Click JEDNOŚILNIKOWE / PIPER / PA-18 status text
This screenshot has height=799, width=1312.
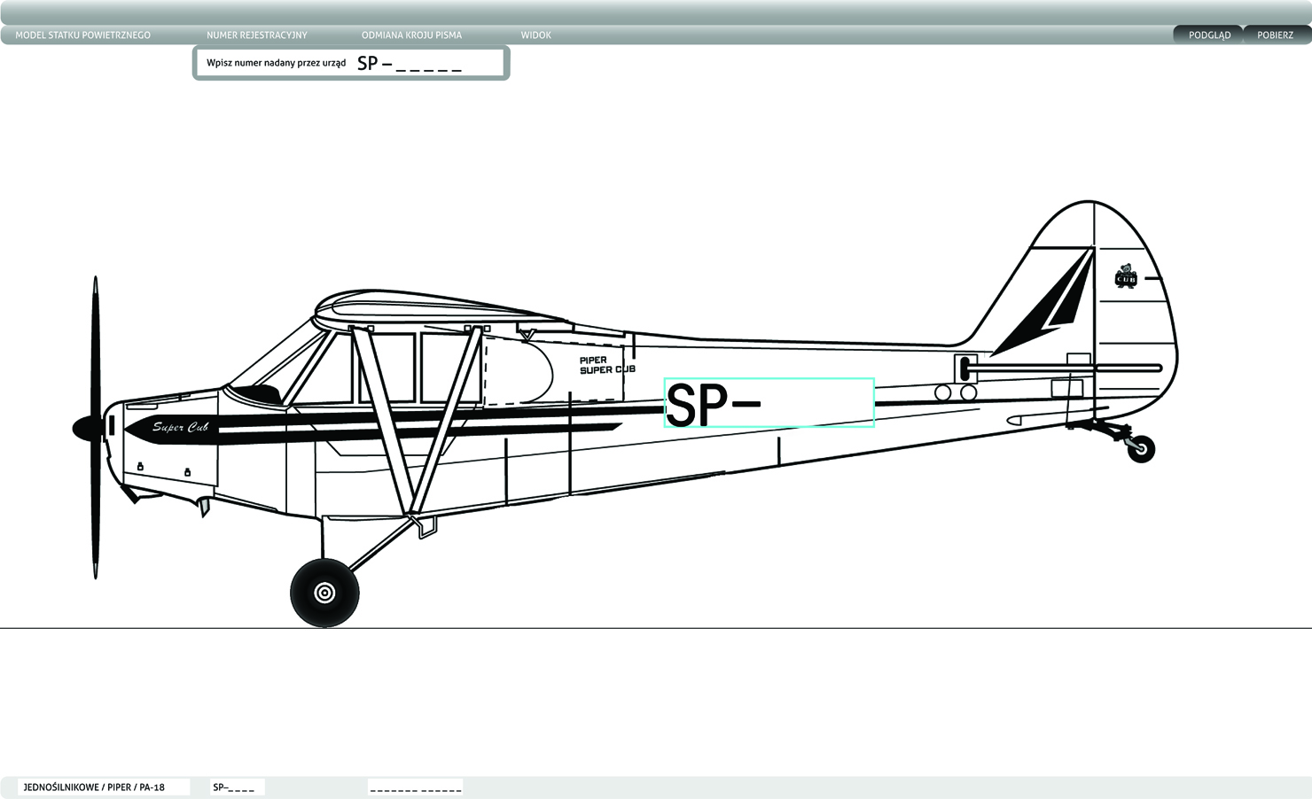click(94, 787)
